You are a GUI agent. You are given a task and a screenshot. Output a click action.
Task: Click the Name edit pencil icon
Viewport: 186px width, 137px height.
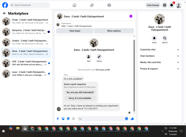point(99,57)
